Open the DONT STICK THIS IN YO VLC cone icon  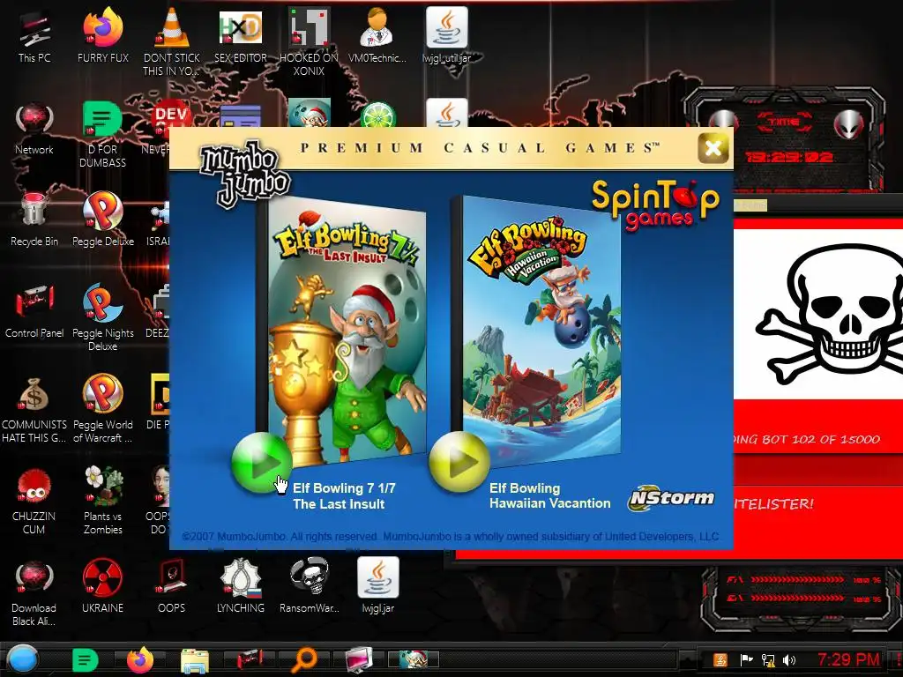(171, 42)
